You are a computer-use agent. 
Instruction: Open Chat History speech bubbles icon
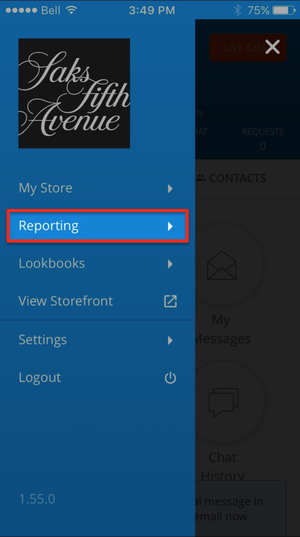[x=223, y=403]
